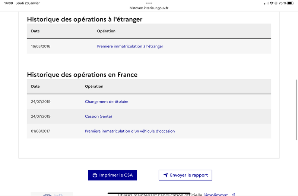298x196 pixels.
Task: Click the Date header in the France history table
Action: 35,86
